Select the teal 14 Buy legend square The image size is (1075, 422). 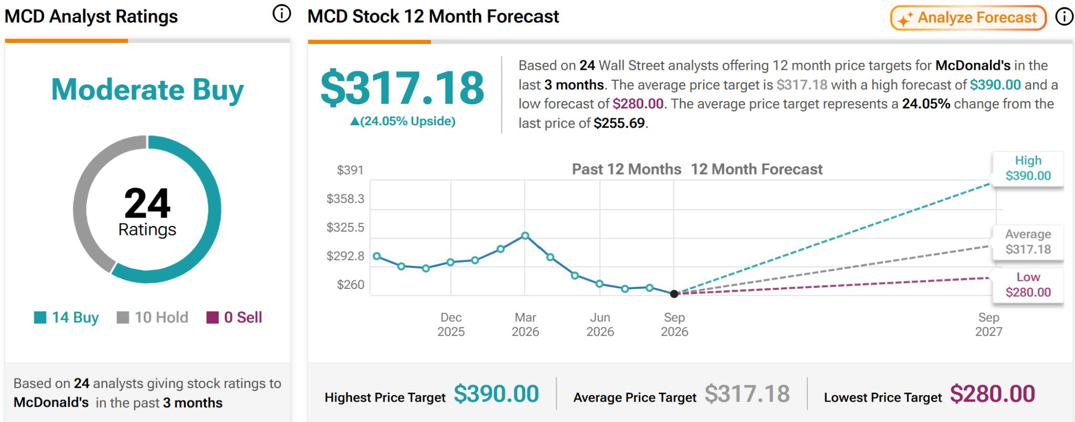(40, 318)
